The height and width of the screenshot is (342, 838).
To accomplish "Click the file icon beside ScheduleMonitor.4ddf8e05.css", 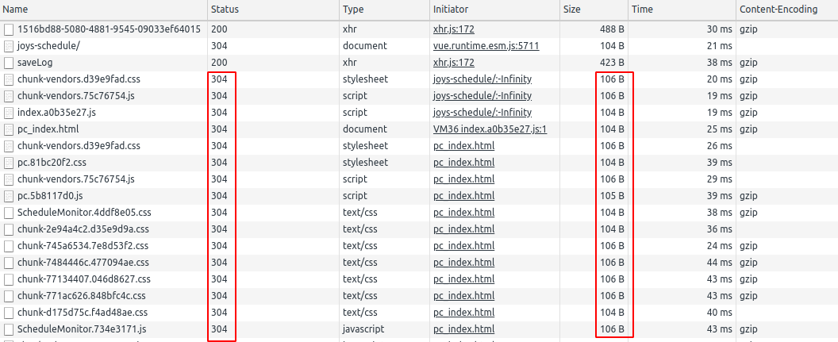I will click(x=9, y=213).
